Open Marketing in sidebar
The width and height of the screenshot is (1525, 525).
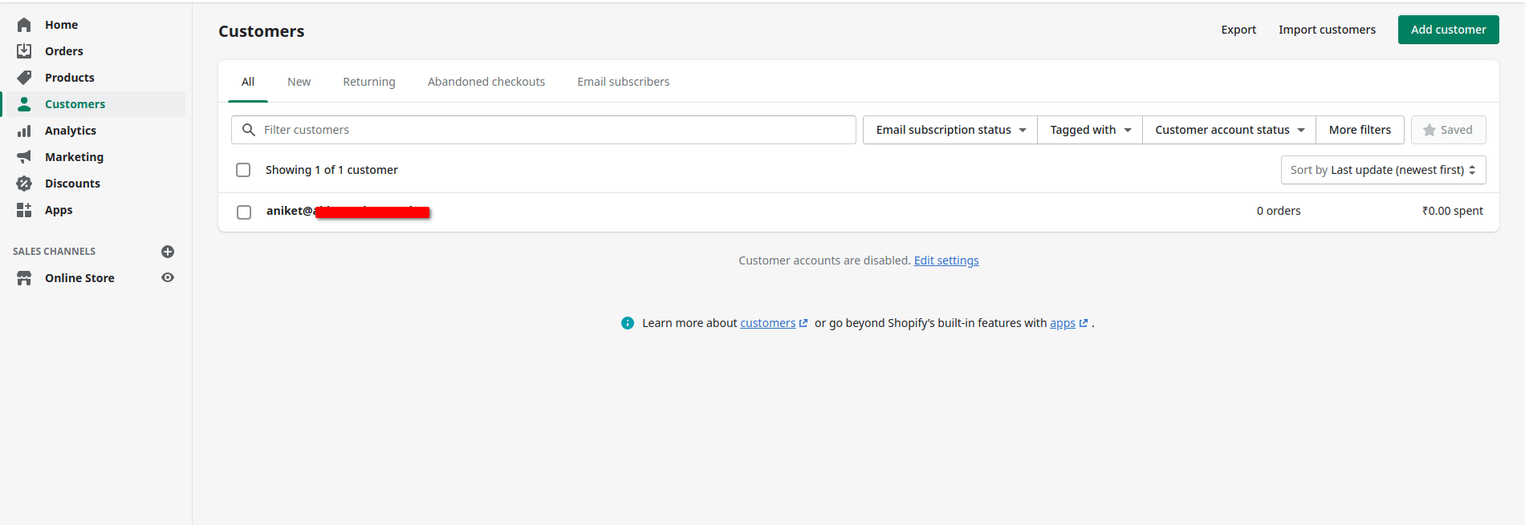click(x=74, y=157)
